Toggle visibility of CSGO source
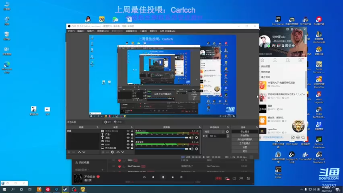 pyautogui.click(x=128, y=145)
